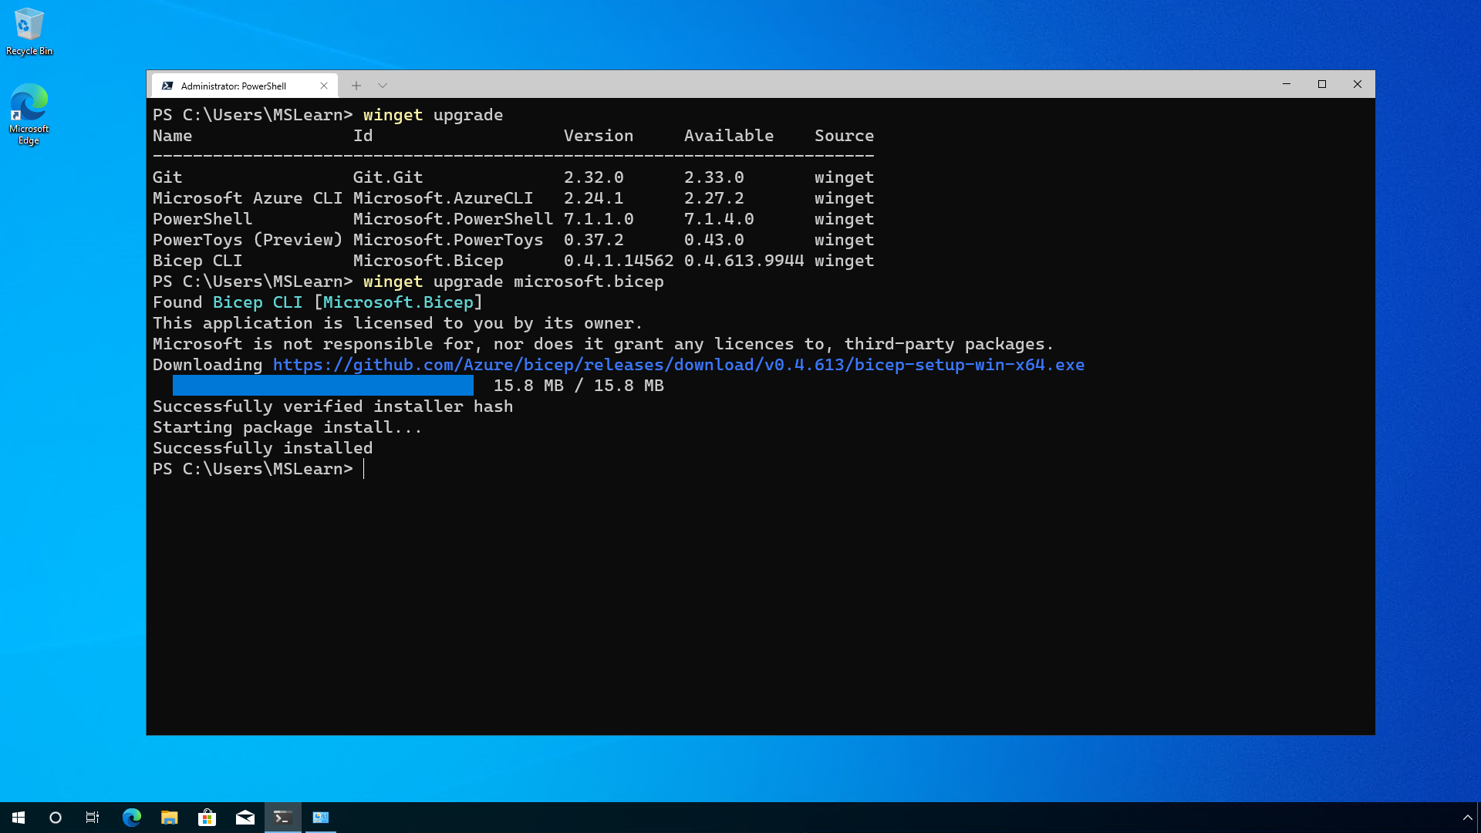Open the Microsoft Store from the taskbar

tap(207, 817)
